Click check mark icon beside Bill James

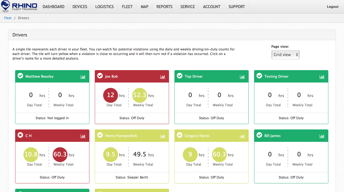[259, 135]
